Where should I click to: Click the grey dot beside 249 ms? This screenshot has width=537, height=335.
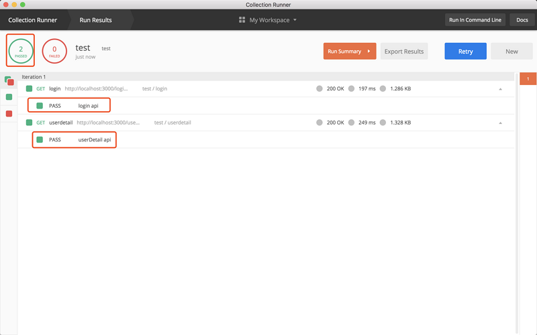(351, 123)
